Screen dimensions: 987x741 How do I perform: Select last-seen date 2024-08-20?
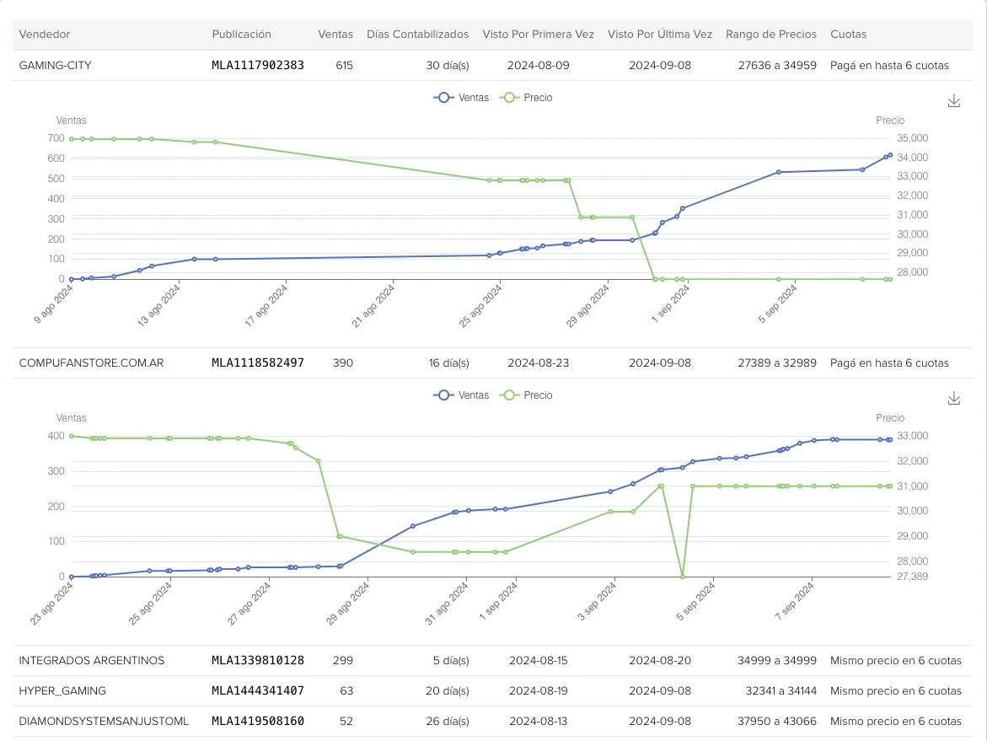pos(660,660)
